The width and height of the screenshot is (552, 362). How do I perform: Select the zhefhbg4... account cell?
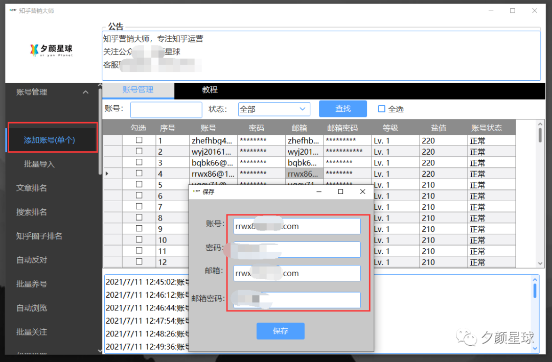click(x=213, y=141)
